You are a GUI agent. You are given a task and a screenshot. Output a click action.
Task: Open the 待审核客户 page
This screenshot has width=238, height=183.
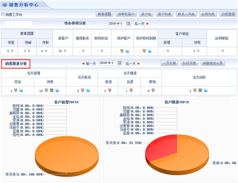click(126, 14)
